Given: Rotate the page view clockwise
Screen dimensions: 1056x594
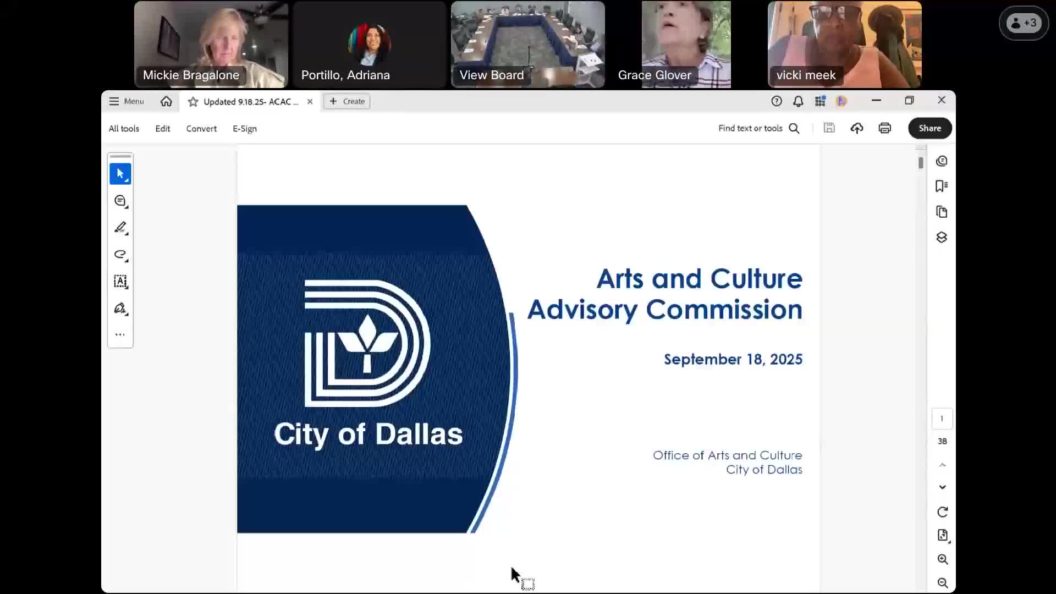Looking at the screenshot, I should point(942,512).
